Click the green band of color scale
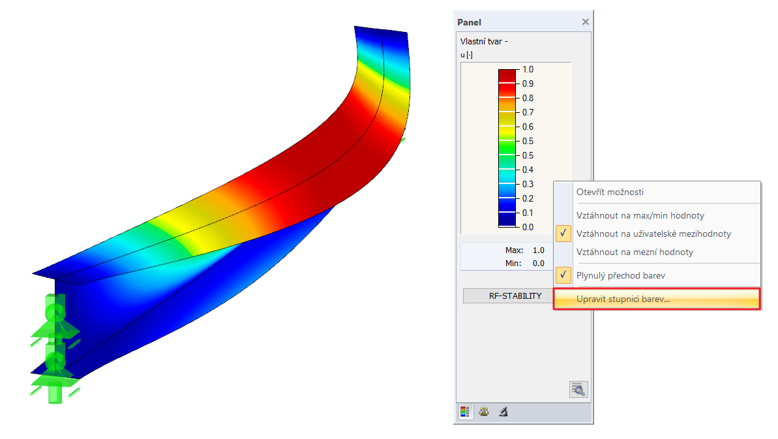This screenshot has width=778, height=439. click(x=507, y=147)
